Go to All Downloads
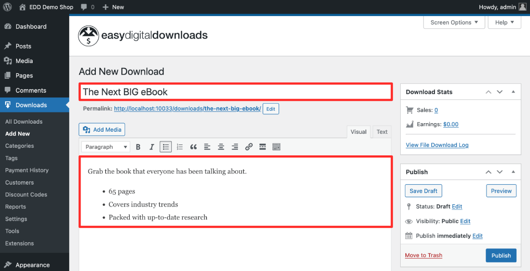 [24, 122]
